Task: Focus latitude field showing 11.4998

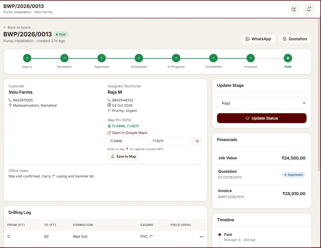Action: (x=128, y=141)
